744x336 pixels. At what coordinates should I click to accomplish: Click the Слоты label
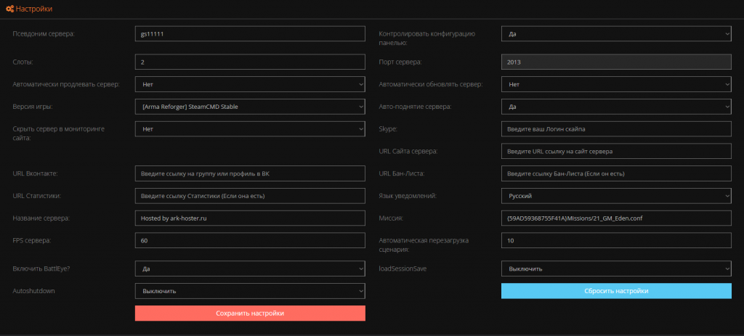(23, 62)
